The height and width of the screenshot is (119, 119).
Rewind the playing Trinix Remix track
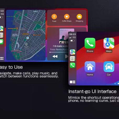click(x=55, y=56)
